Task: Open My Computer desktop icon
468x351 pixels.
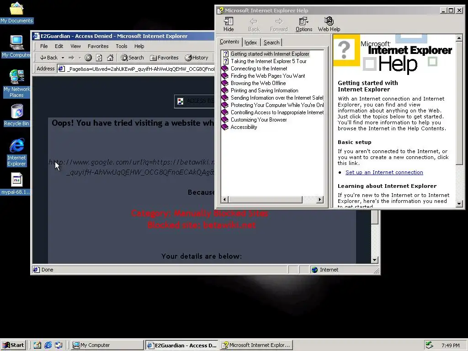Action: point(16,47)
